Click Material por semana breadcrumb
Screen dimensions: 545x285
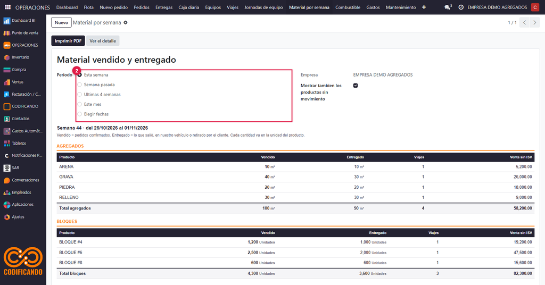click(97, 22)
